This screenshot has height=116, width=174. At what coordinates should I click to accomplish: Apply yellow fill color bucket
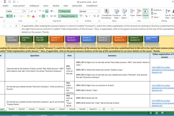click(x=28, y=16)
